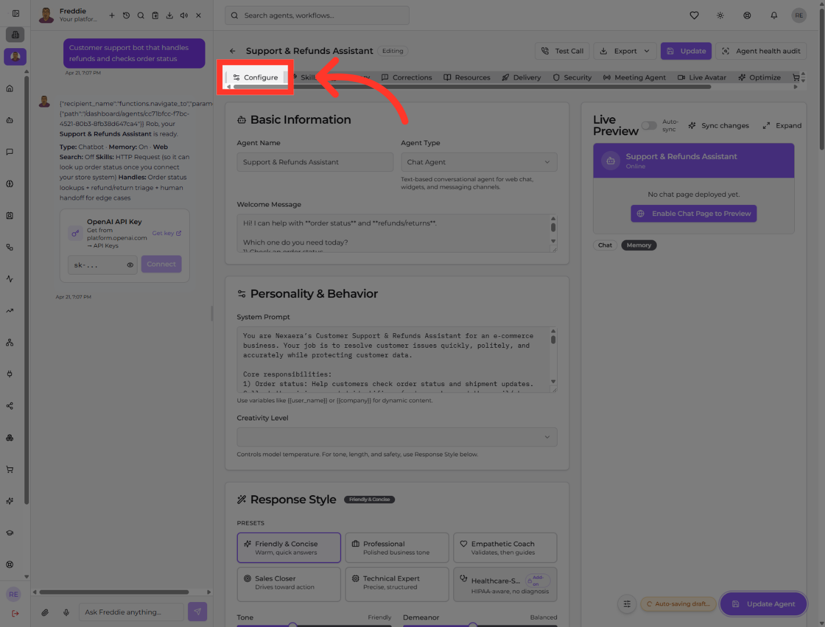Open the Home sidebar icon
This screenshot has height=627, width=825.
[10, 89]
